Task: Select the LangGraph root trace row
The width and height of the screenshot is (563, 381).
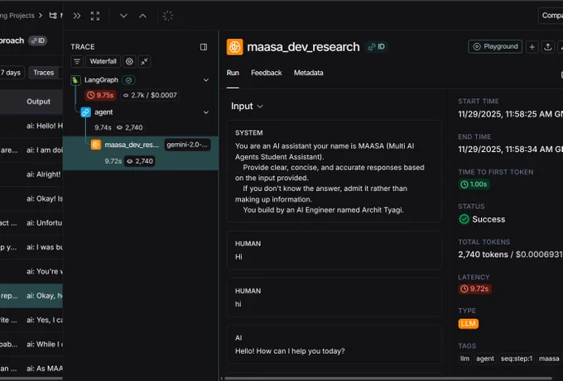Action: (141, 88)
